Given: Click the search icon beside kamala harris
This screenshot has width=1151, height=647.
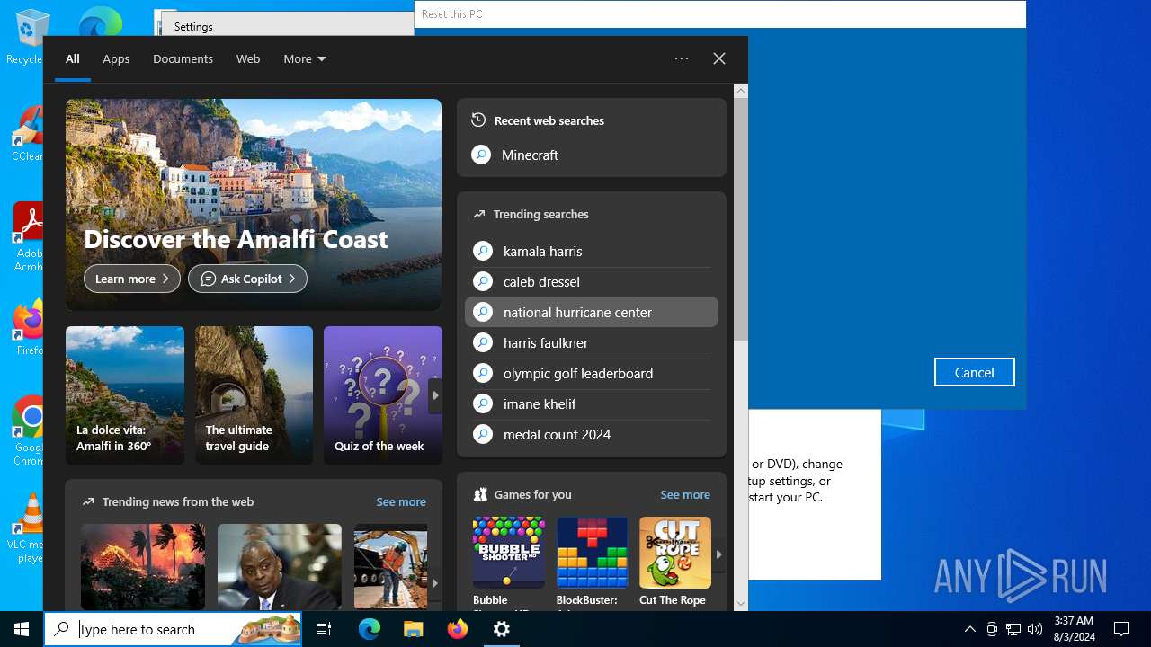Looking at the screenshot, I should 483,251.
